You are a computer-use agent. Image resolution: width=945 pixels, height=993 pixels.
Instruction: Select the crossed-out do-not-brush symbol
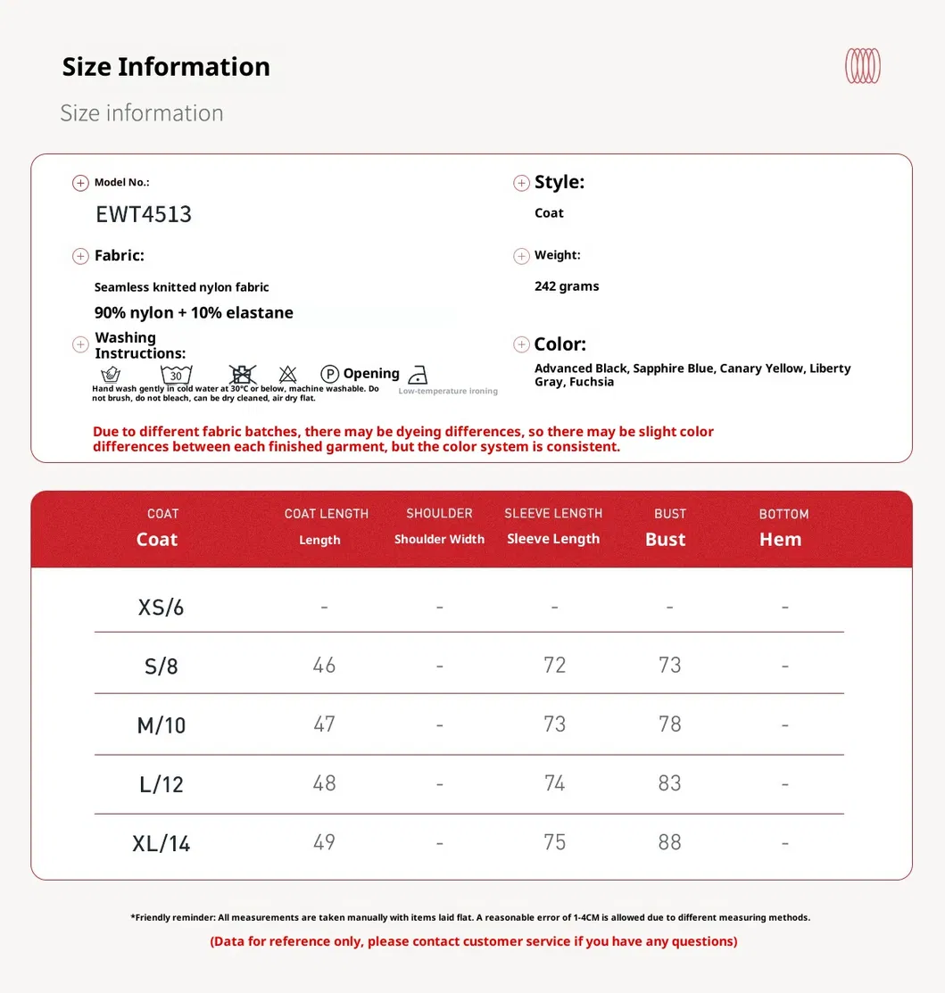242,375
